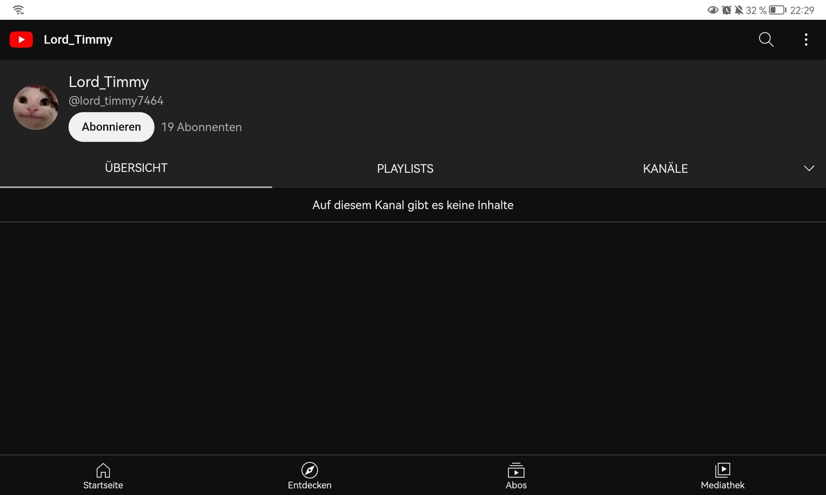Switch to the PLAYLISTS tab
This screenshot has width=826, height=495.
(x=405, y=168)
